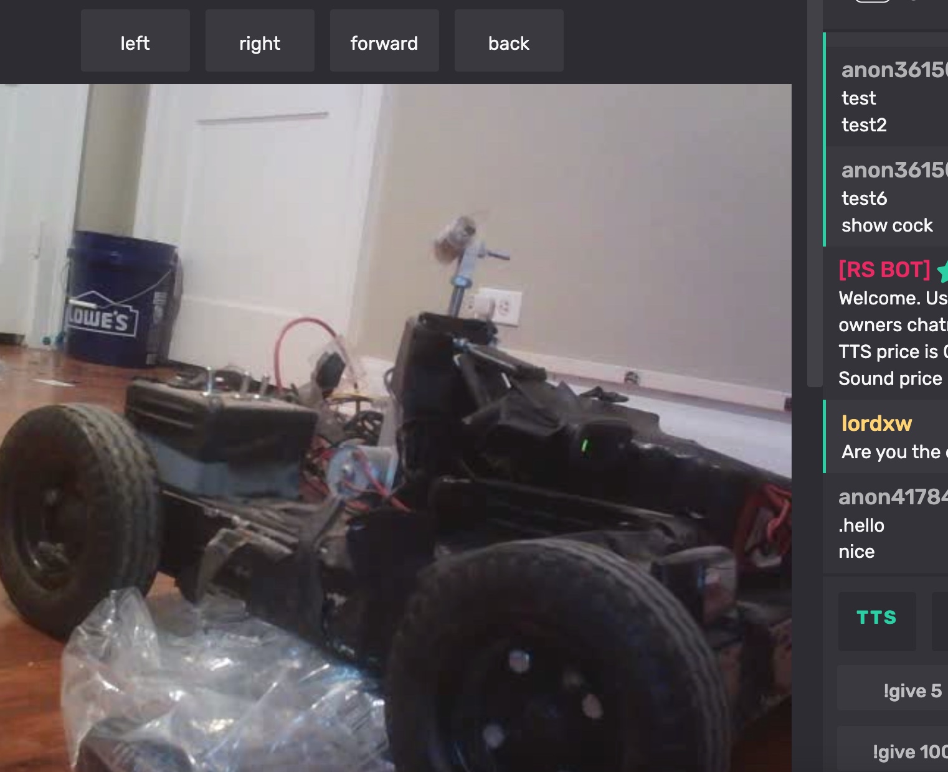The image size is (948, 772).
Task: Click the left control button
Action: tap(135, 40)
